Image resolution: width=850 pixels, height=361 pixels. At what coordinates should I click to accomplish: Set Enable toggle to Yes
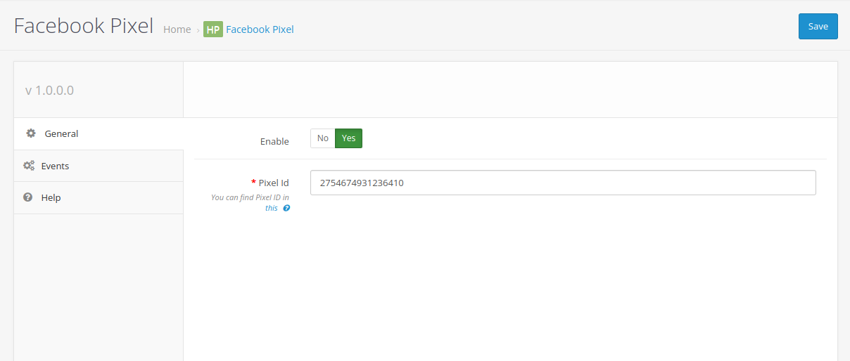[x=348, y=138]
